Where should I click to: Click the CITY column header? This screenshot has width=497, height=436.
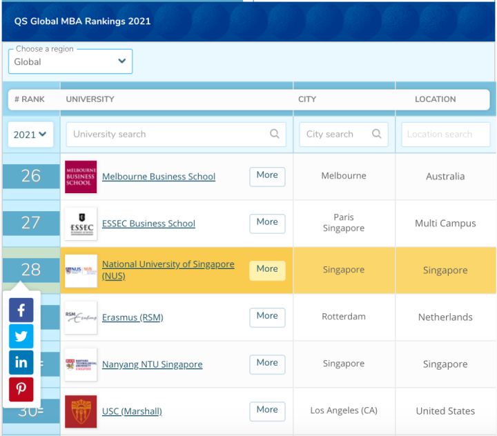(x=306, y=99)
